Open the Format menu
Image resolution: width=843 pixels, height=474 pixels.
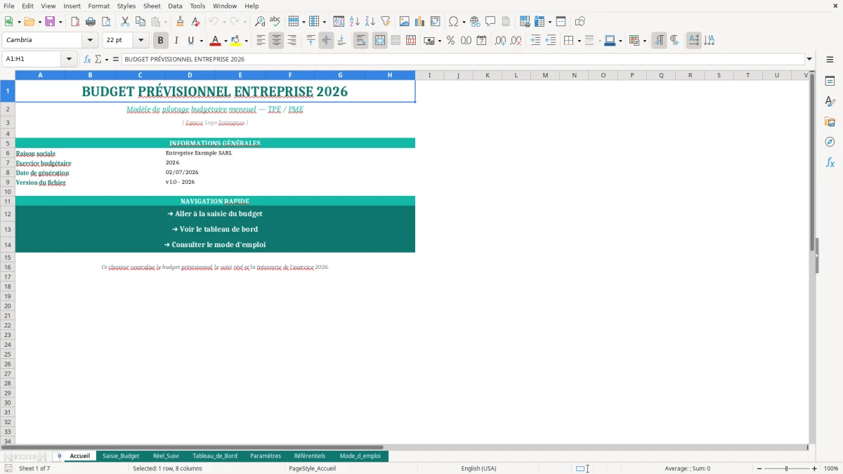pos(98,6)
